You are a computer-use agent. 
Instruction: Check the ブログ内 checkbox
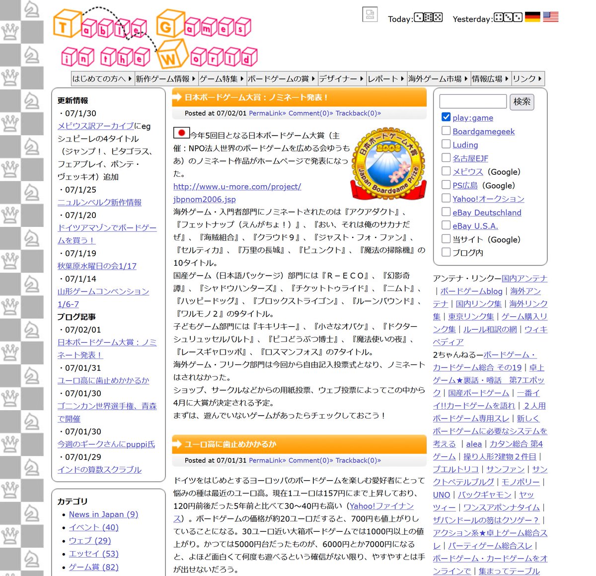pos(446,252)
